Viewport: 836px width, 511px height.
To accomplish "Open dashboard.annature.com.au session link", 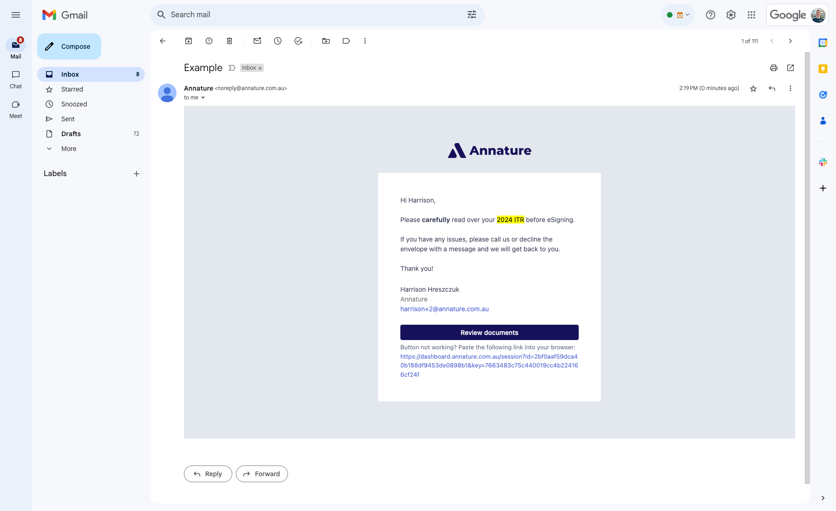I will click(x=489, y=366).
